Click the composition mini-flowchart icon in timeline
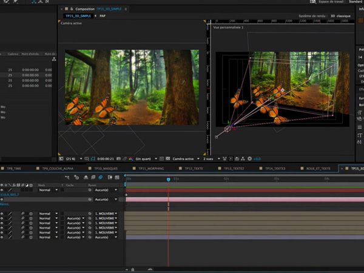 (67, 177)
